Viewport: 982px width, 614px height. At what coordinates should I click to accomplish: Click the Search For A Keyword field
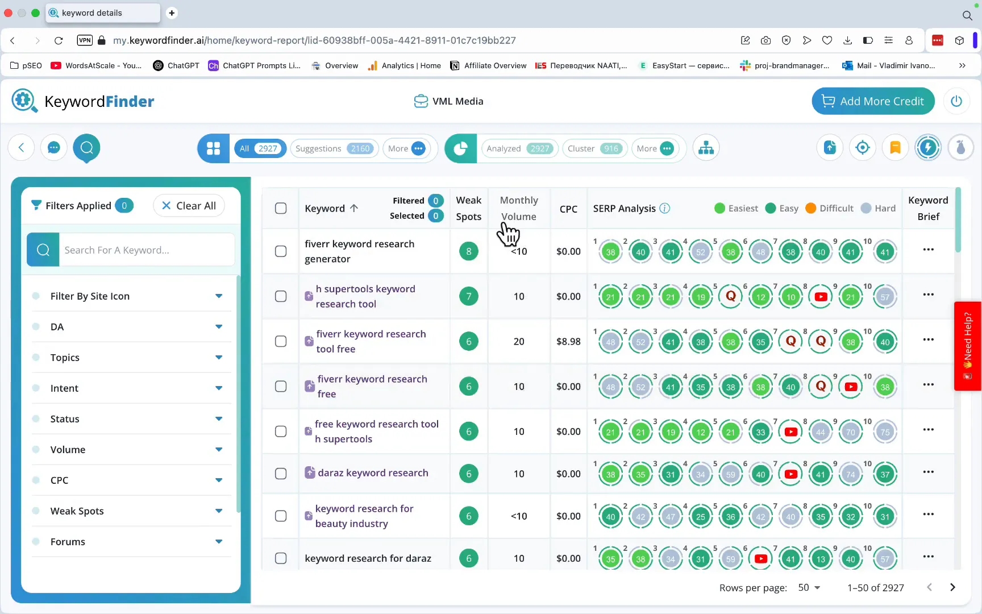[147, 250]
